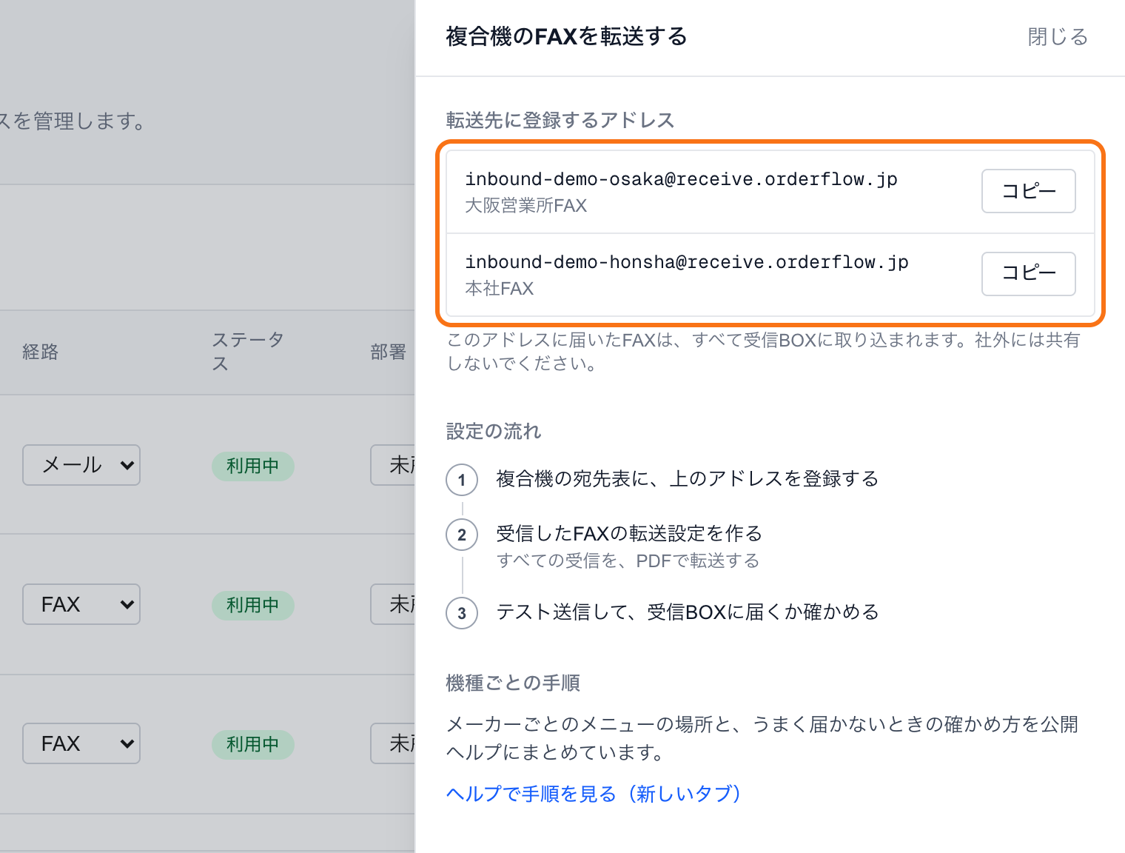
Task: Click the 利用中 badge in メール row
Action: point(253,466)
